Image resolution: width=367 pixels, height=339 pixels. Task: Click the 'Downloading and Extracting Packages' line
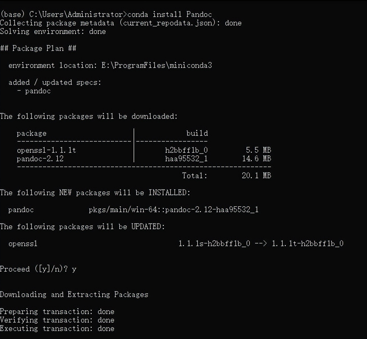pos(74,295)
